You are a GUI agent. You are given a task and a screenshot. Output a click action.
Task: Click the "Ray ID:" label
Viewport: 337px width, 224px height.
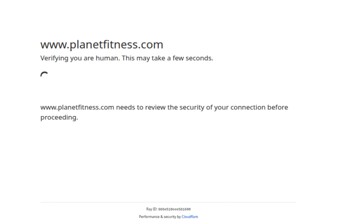pos(151,210)
